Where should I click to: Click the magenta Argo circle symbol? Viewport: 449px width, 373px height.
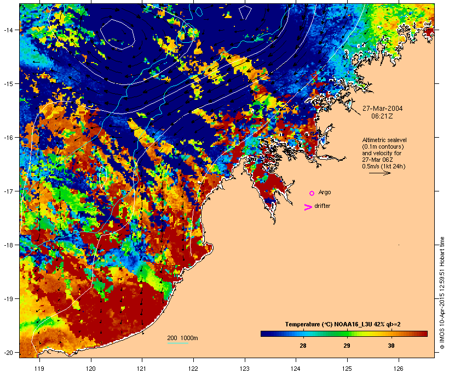[312, 193]
